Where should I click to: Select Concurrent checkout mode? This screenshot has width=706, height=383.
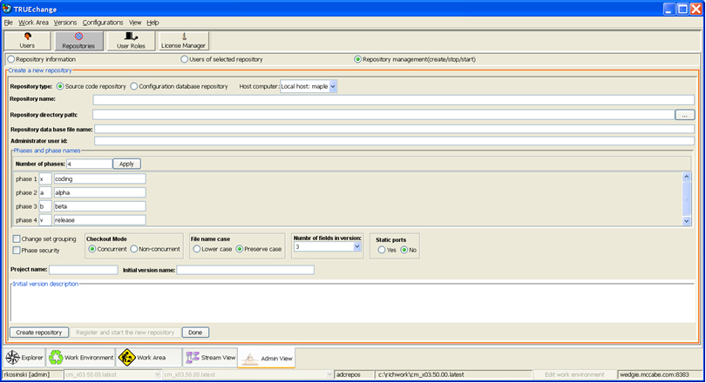pyautogui.click(x=92, y=249)
